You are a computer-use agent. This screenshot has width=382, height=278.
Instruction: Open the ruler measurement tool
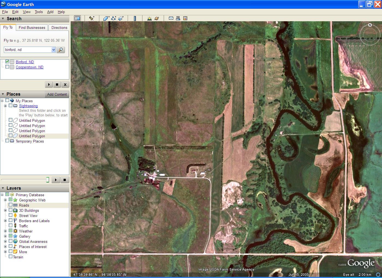coord(135,18)
